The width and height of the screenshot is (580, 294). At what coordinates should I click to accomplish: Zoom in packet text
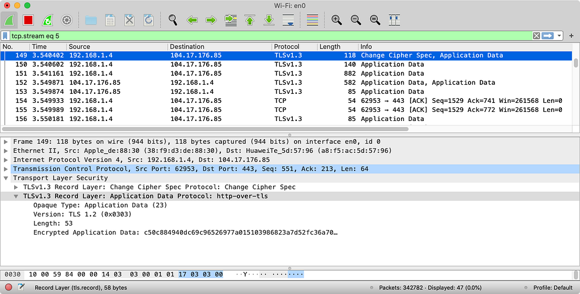(336, 20)
